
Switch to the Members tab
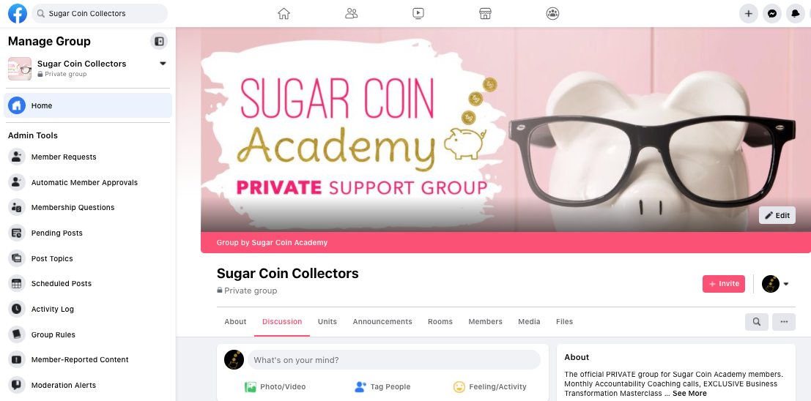485,321
